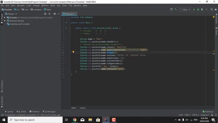
Task: Click the run gutter arrow beside main method
Action: (66, 28)
